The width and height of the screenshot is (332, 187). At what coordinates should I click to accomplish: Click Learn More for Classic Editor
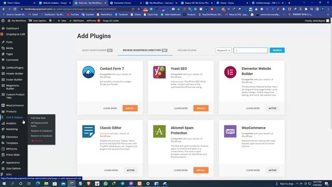click(x=111, y=170)
